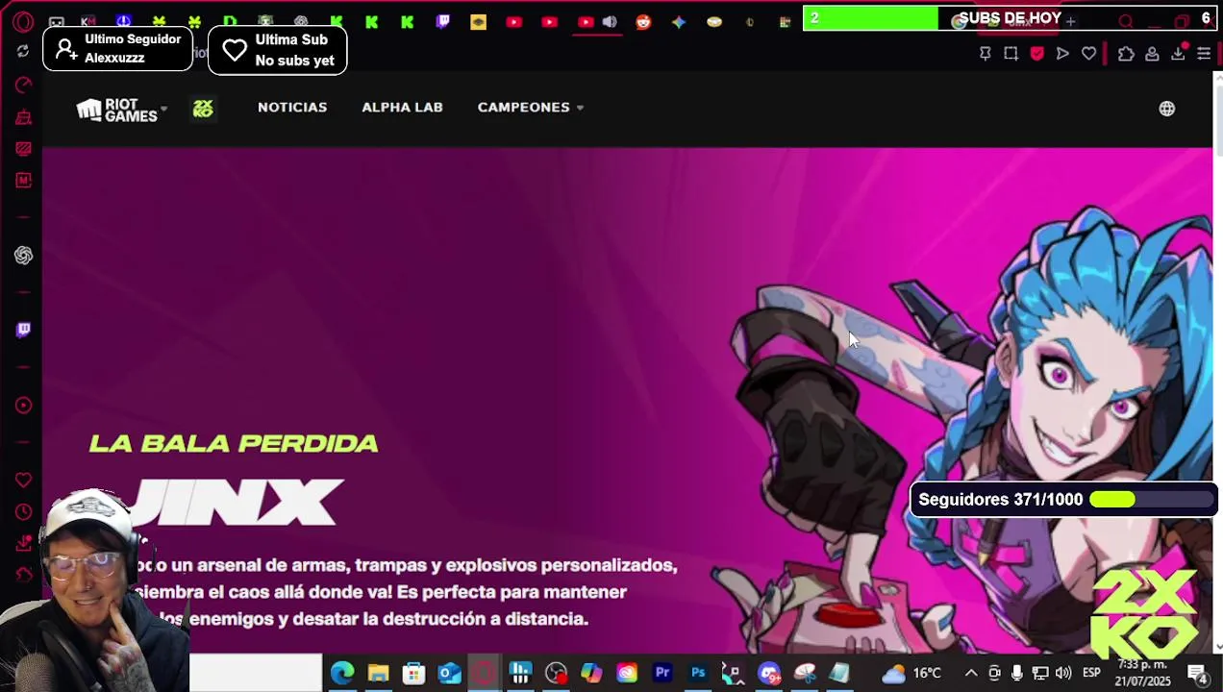Open Outlook from the taskbar
The width and height of the screenshot is (1223, 692).
pos(449,673)
